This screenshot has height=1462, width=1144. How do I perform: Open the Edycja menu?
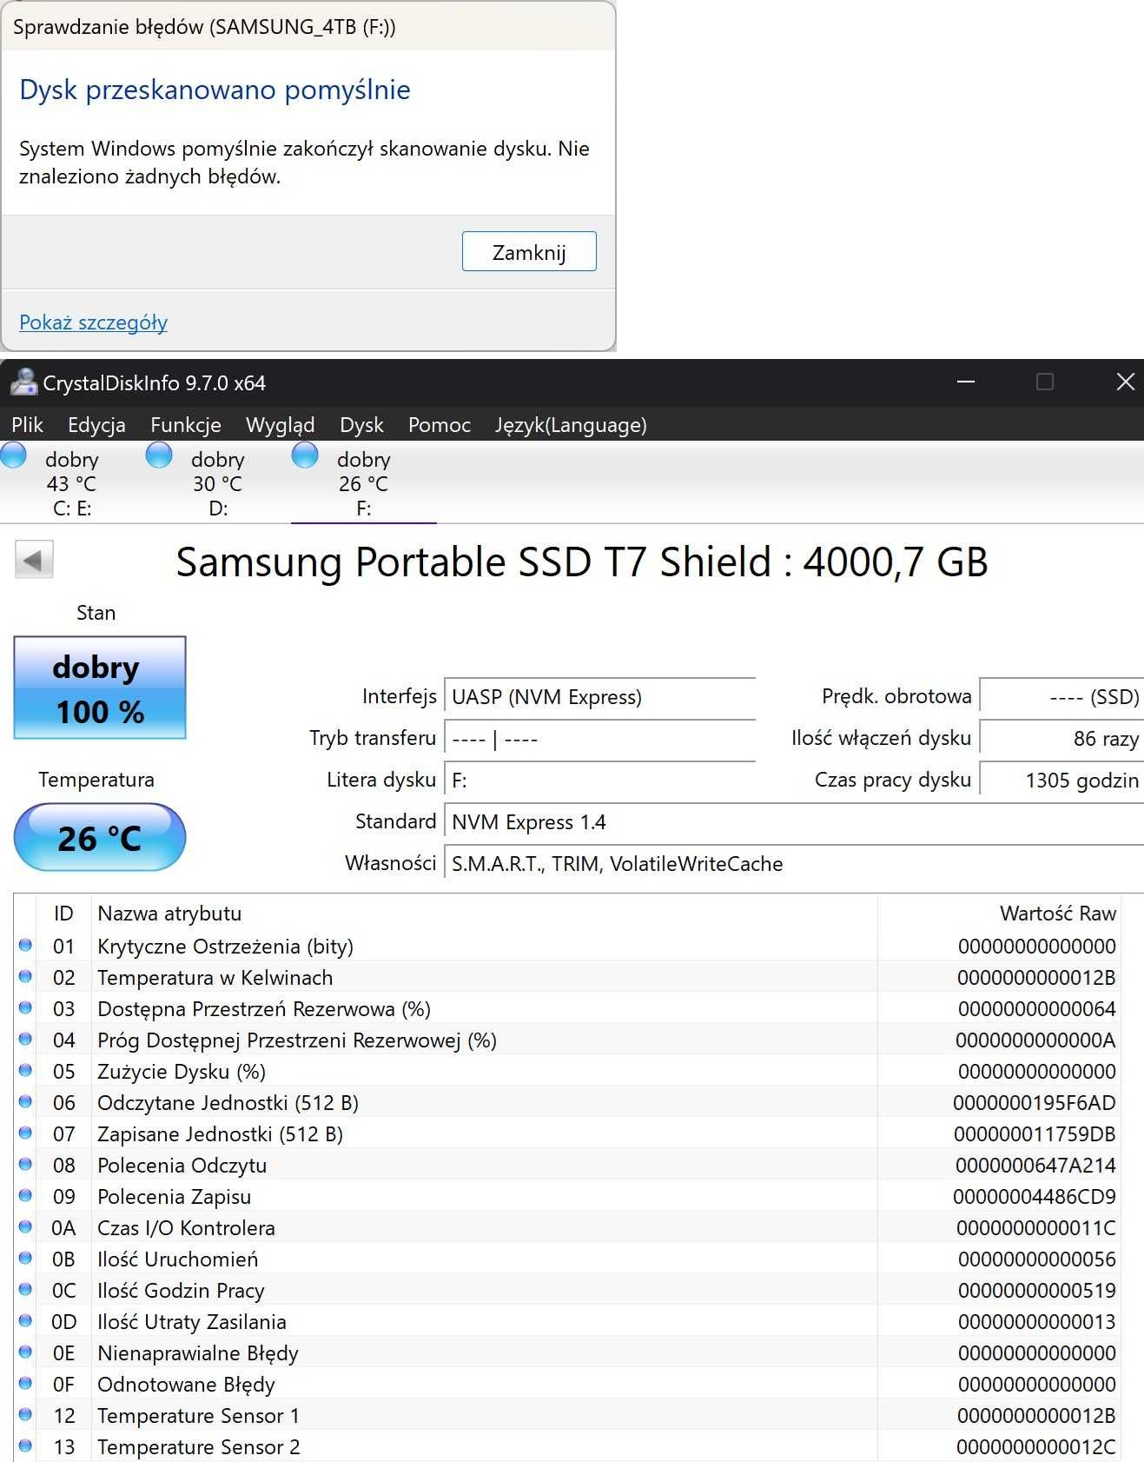coord(96,425)
